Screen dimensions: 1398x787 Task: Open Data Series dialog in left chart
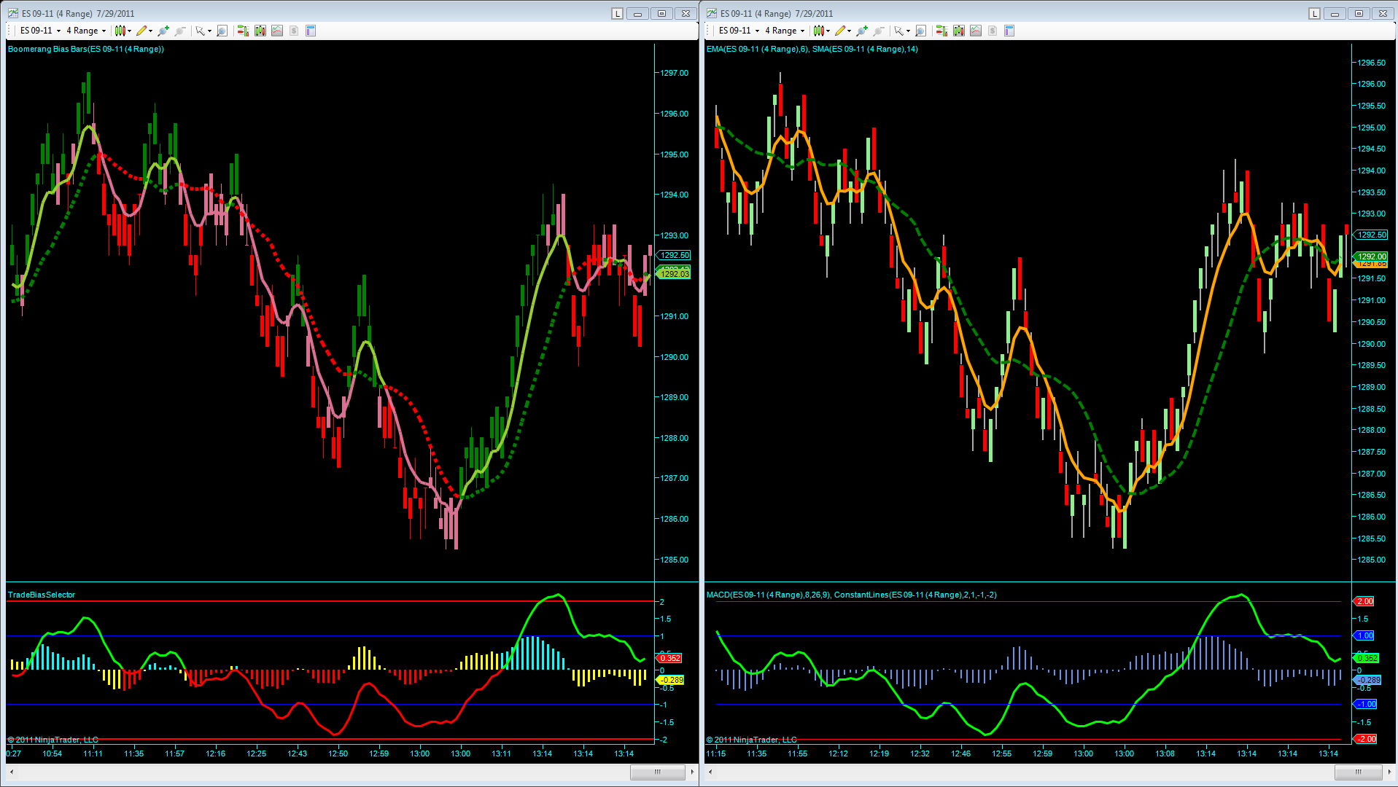(260, 31)
